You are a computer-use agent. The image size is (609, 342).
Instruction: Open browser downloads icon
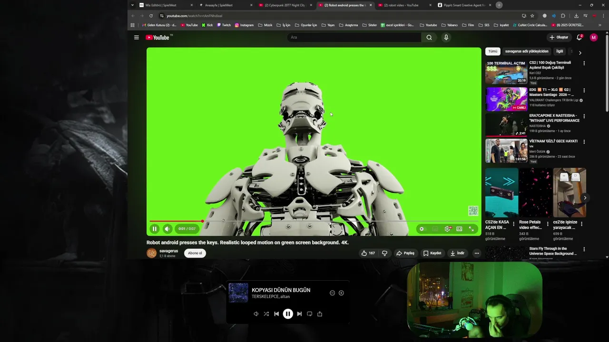click(x=576, y=16)
